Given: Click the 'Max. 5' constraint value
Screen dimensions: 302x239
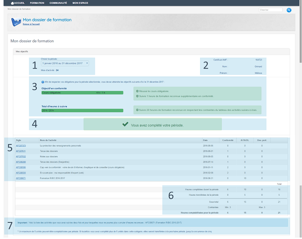Looking at the screenshot, I should pos(262,207).
